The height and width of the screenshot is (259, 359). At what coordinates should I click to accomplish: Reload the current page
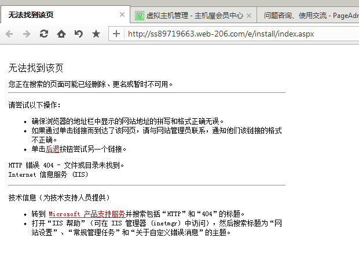[x=44, y=34]
